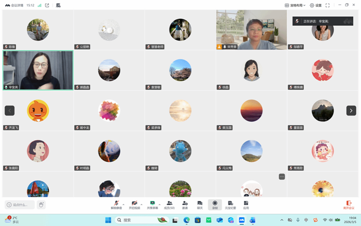Screen dimensions: 361x226
Task: Turn on camera with 开启视频
Action: 134,204
